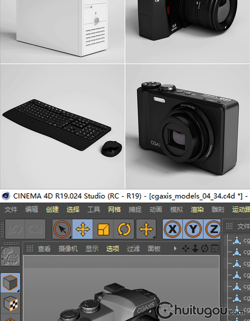Open the viewport 摄像机 (Cameras) dropdown
Viewport: 250px width, 321px height.
coord(68,249)
